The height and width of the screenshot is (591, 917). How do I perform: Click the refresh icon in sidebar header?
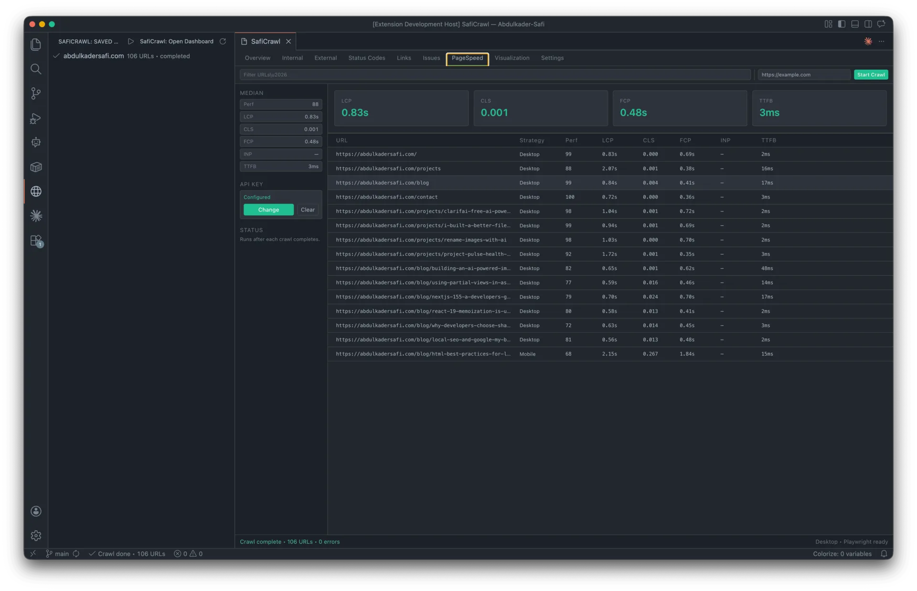(223, 42)
